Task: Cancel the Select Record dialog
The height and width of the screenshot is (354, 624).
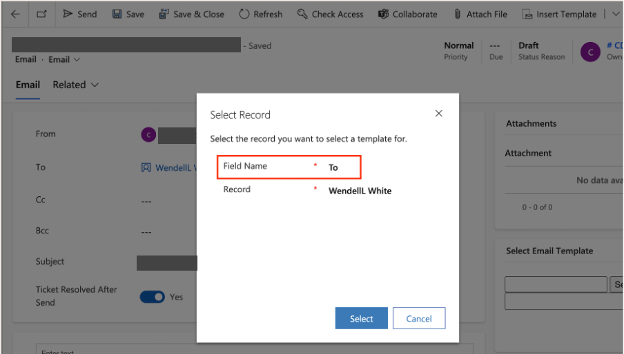Action: coord(419,318)
